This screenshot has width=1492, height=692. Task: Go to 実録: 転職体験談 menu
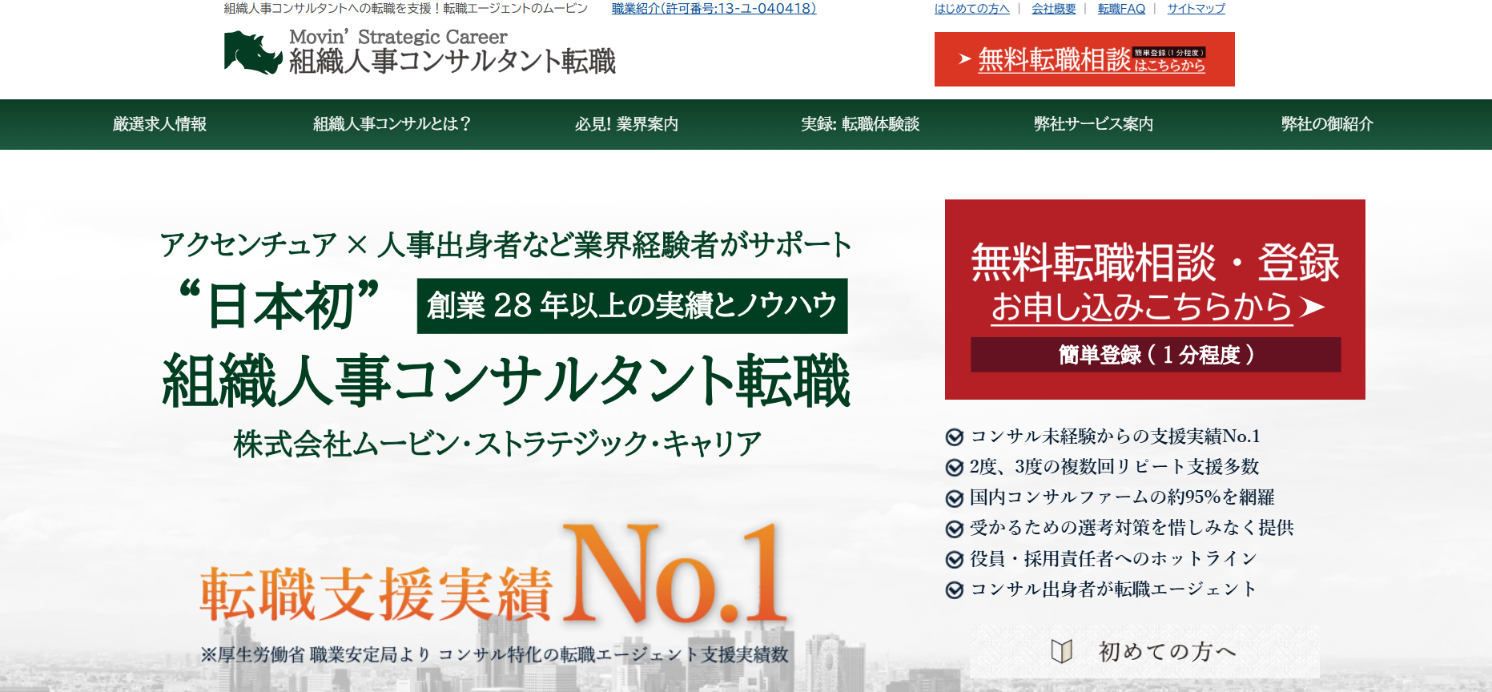[x=860, y=124]
